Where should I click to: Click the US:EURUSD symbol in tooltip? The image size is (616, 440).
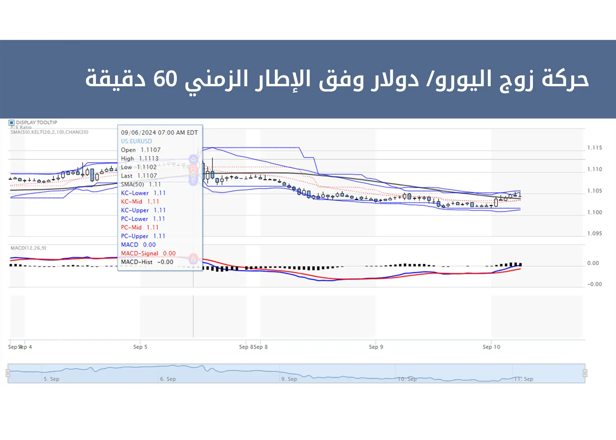pos(136,141)
